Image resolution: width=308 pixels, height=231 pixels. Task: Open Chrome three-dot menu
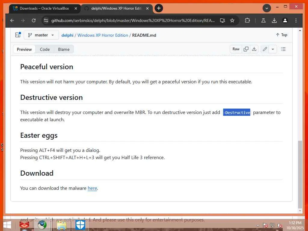coord(296,20)
